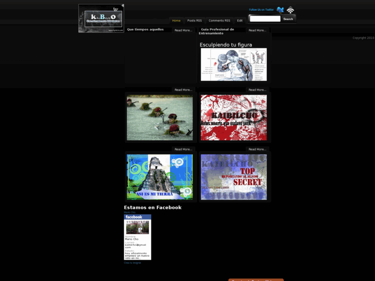Open the Comments RSS tab
This screenshot has height=281, width=375.
click(x=219, y=21)
